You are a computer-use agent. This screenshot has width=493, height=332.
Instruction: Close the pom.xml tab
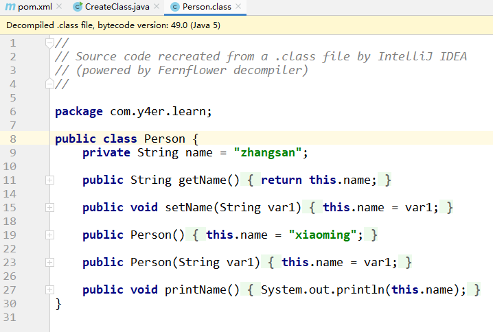pos(59,6)
